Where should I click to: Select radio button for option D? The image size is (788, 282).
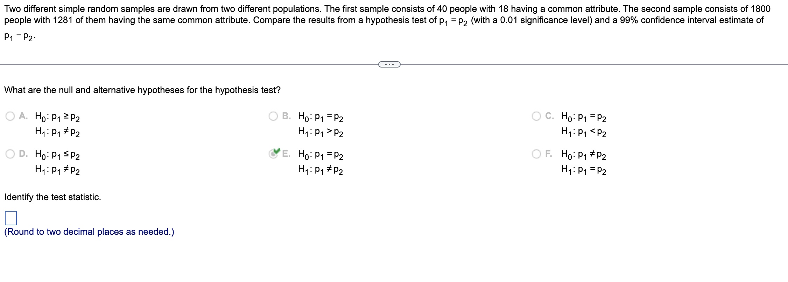(x=10, y=153)
